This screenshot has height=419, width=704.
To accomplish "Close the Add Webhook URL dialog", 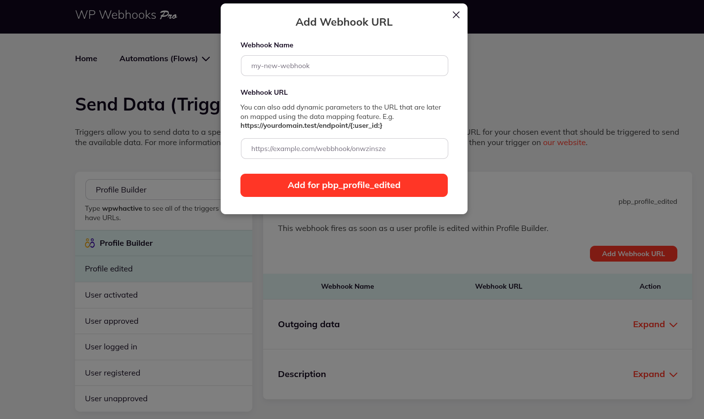I will pos(456,15).
